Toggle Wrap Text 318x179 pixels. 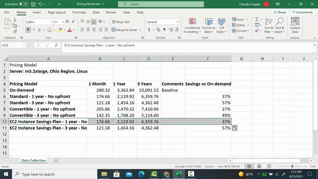click(x=121, y=22)
